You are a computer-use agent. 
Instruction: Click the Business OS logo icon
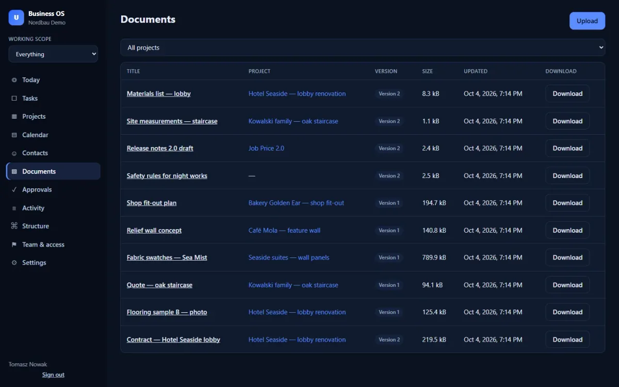tap(17, 18)
